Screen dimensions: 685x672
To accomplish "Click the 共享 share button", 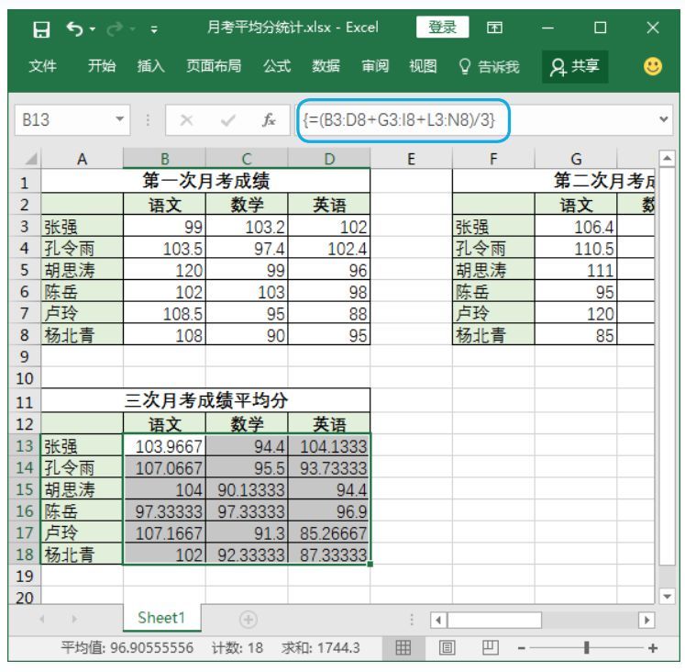I will 575,66.
